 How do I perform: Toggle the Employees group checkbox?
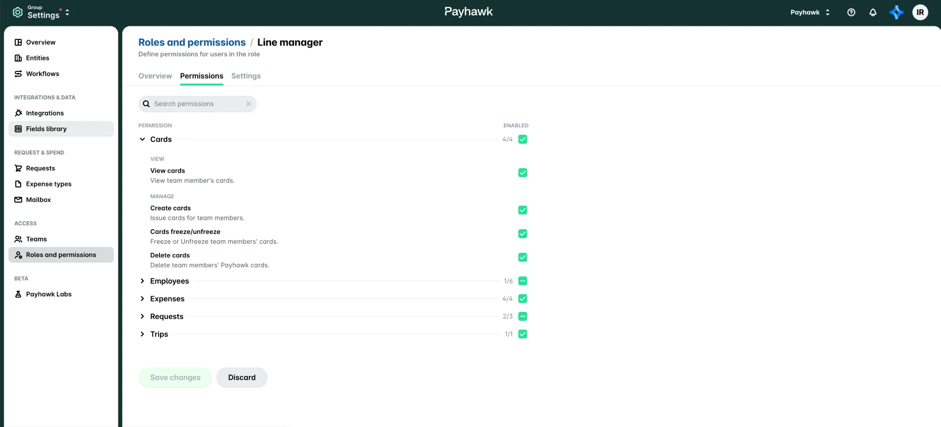(523, 281)
